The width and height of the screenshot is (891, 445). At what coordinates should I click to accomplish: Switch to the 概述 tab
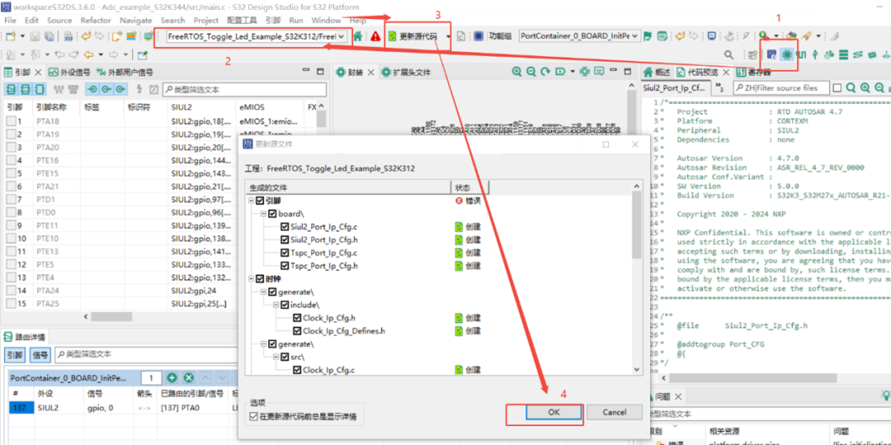point(658,72)
